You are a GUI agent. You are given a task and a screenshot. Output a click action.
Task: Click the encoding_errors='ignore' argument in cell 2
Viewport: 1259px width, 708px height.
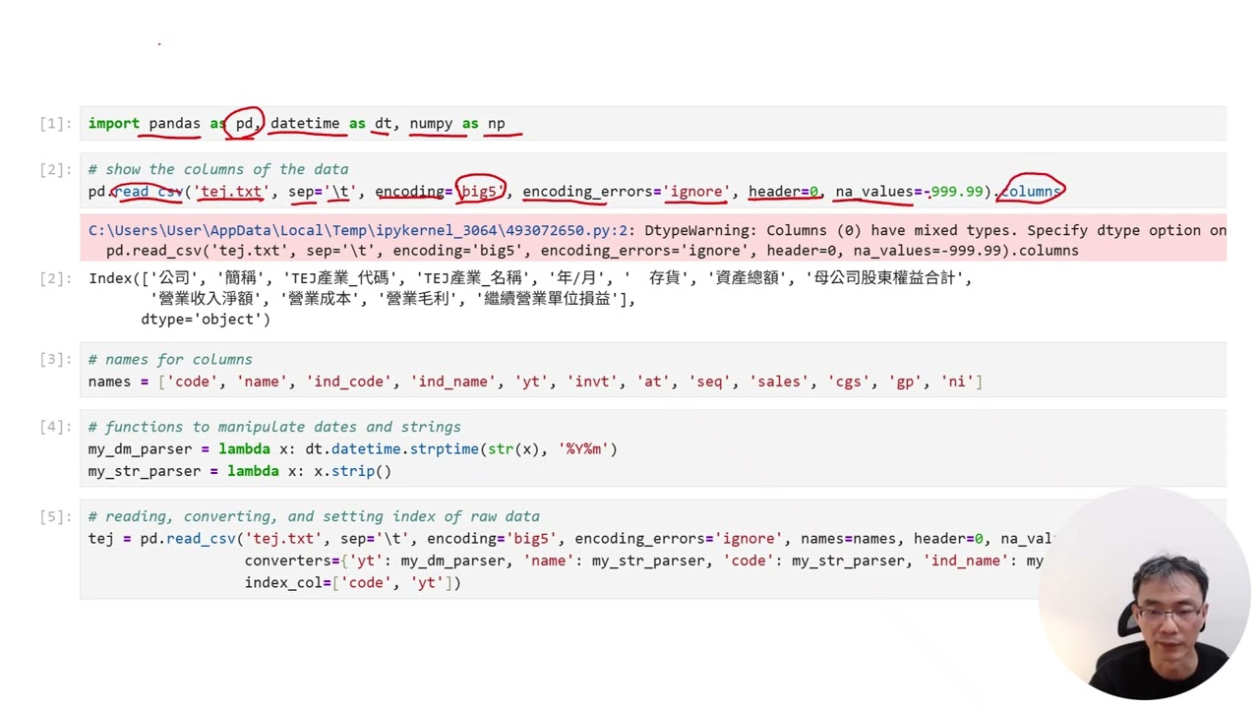point(626,191)
